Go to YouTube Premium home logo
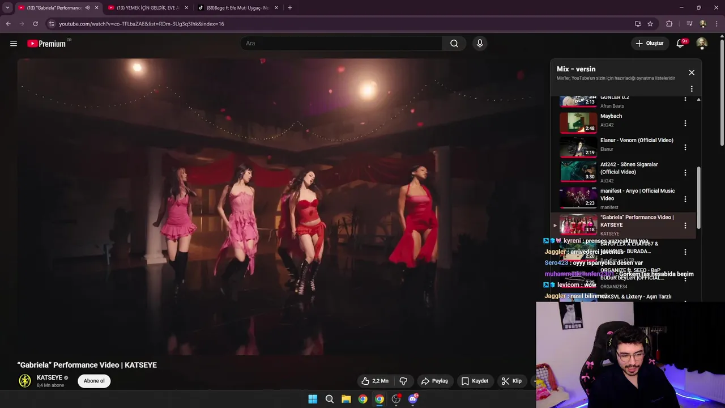 [x=47, y=44]
